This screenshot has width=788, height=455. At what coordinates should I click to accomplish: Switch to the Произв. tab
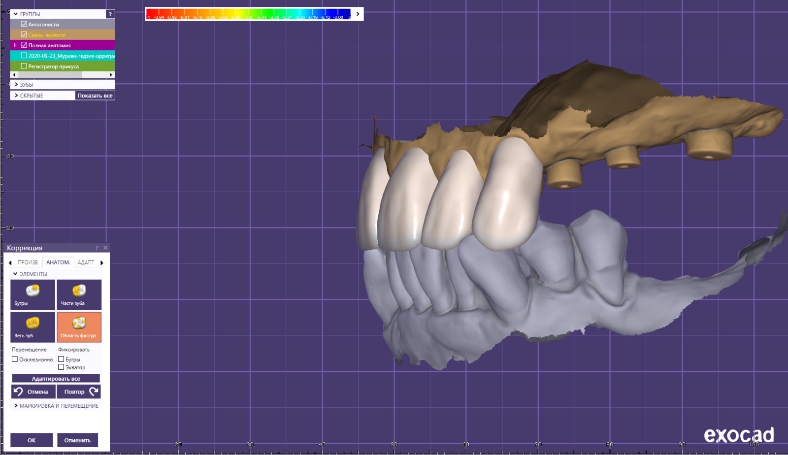pos(28,262)
